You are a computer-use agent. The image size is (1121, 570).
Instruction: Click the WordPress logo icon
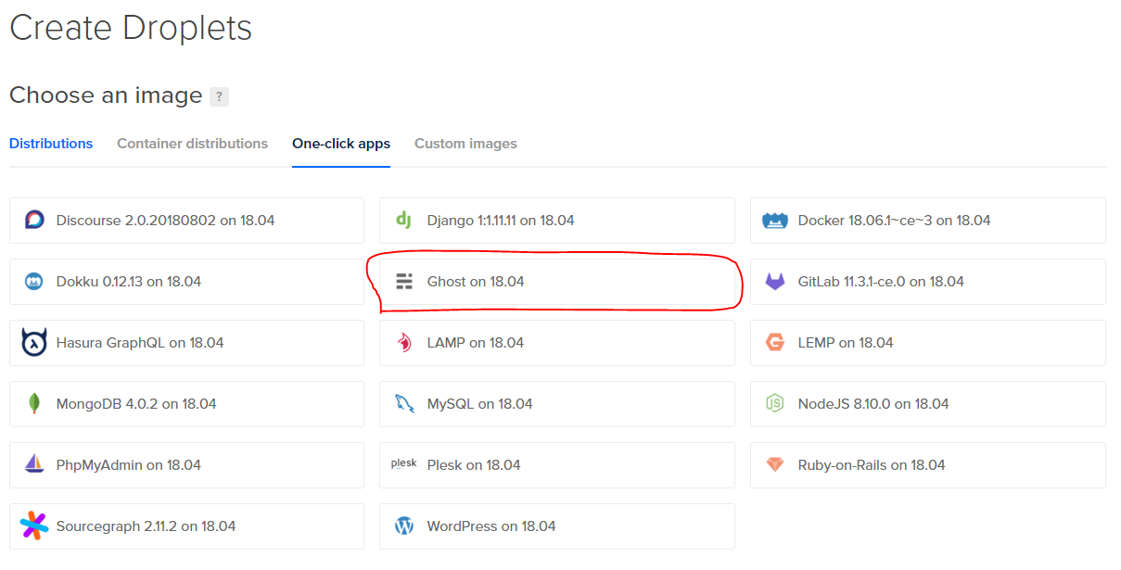(403, 526)
